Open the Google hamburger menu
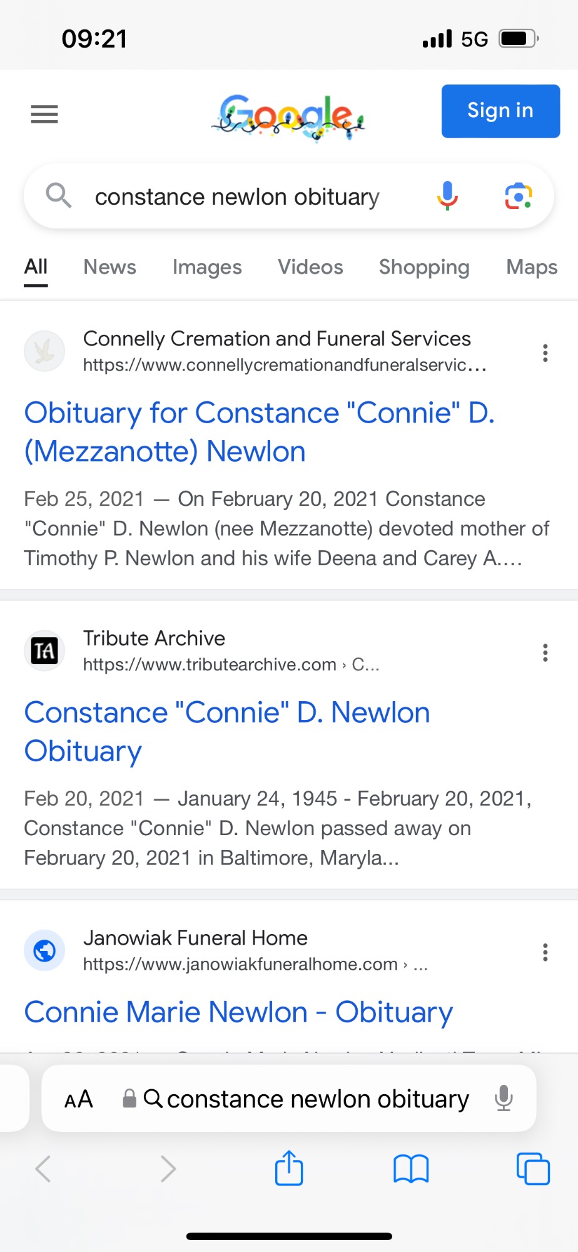This screenshot has width=578, height=1252. pos(44,114)
